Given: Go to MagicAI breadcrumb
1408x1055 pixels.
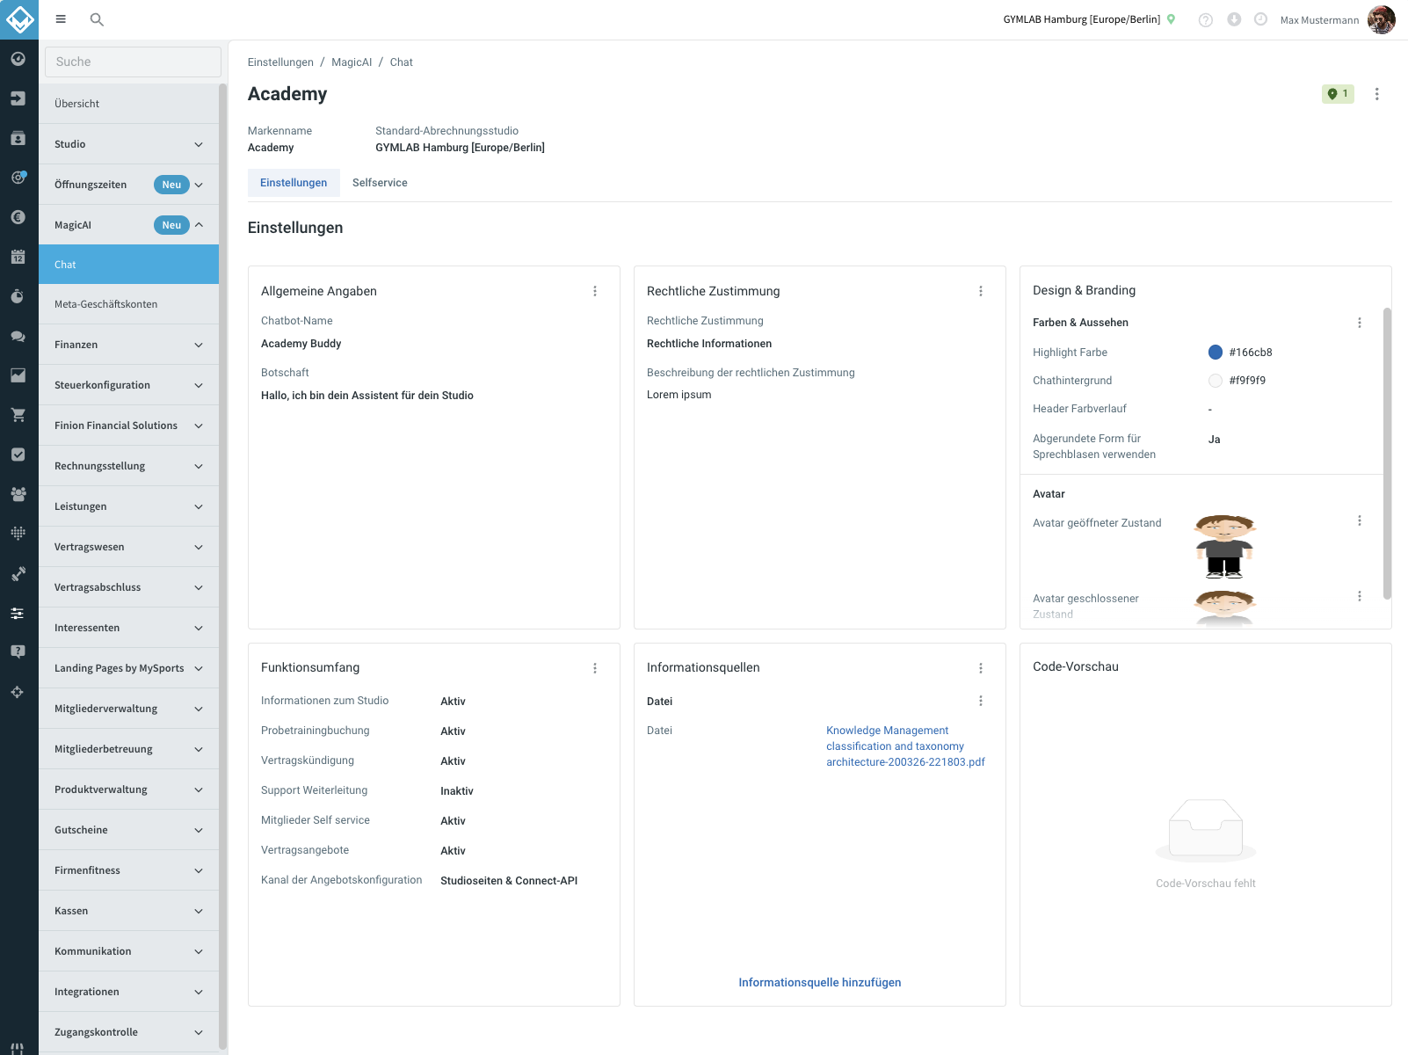Looking at the screenshot, I should click(352, 62).
